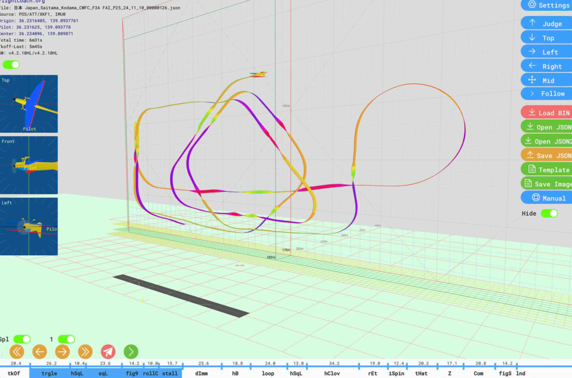
Task: Jump back with double-left arrow button
Action: (17, 352)
